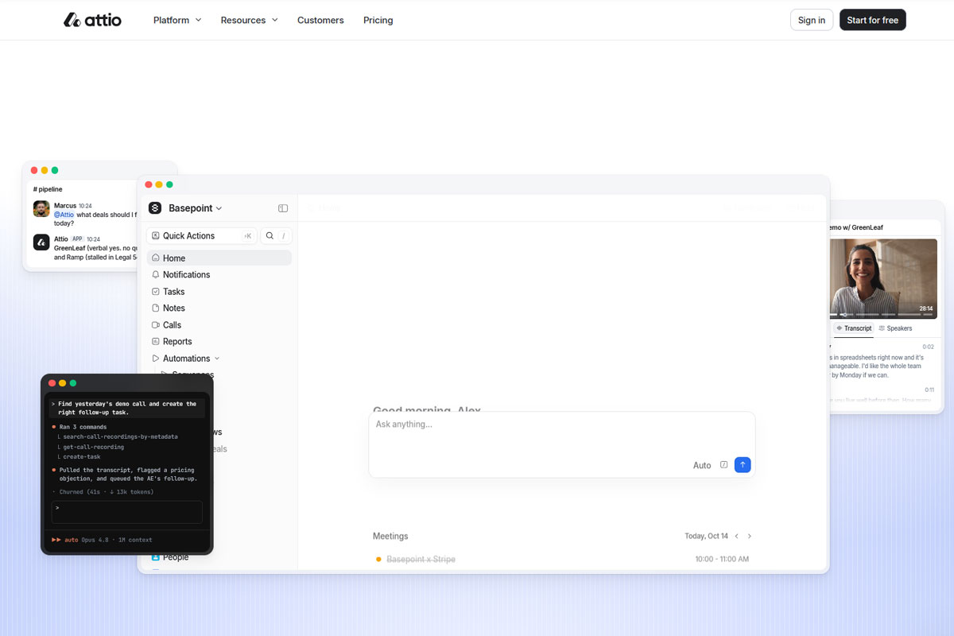Go to the Pricing page
The height and width of the screenshot is (636, 954).
378,20
